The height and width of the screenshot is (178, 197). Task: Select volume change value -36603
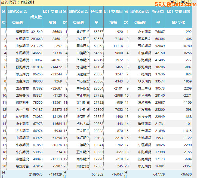(x=56, y=32)
